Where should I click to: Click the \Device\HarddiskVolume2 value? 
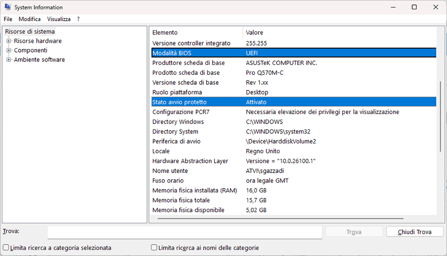[x=281, y=141]
